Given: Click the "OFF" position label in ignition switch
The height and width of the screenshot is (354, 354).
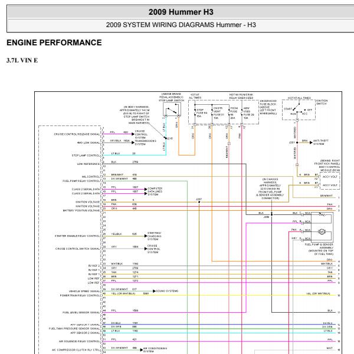Looking at the screenshot, I should 309,110.
